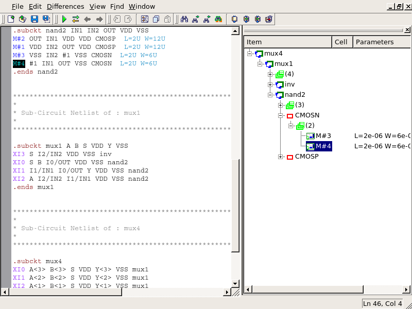Click the blue Save floppy icon
The image size is (412, 309).
click(35, 19)
